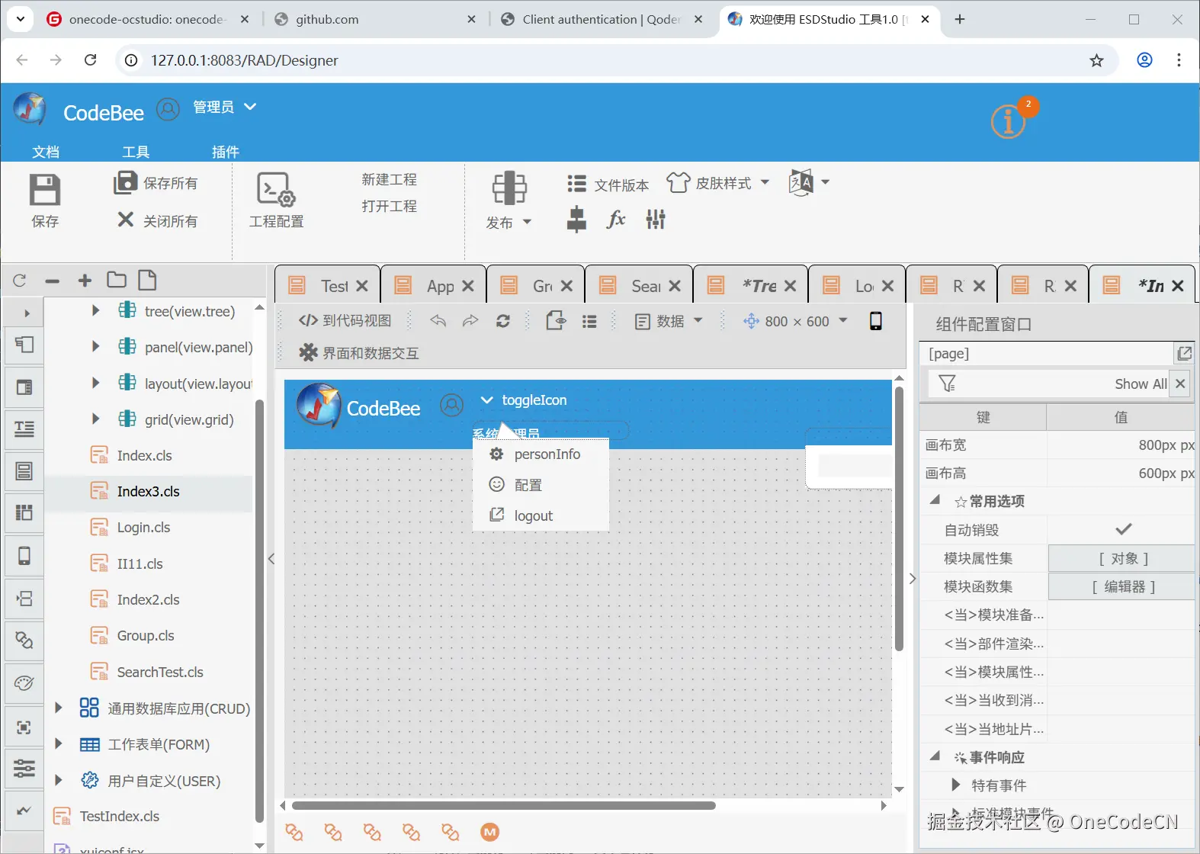
Task: Click the mobile phone icon in left sidebar
Action: pos(24,556)
